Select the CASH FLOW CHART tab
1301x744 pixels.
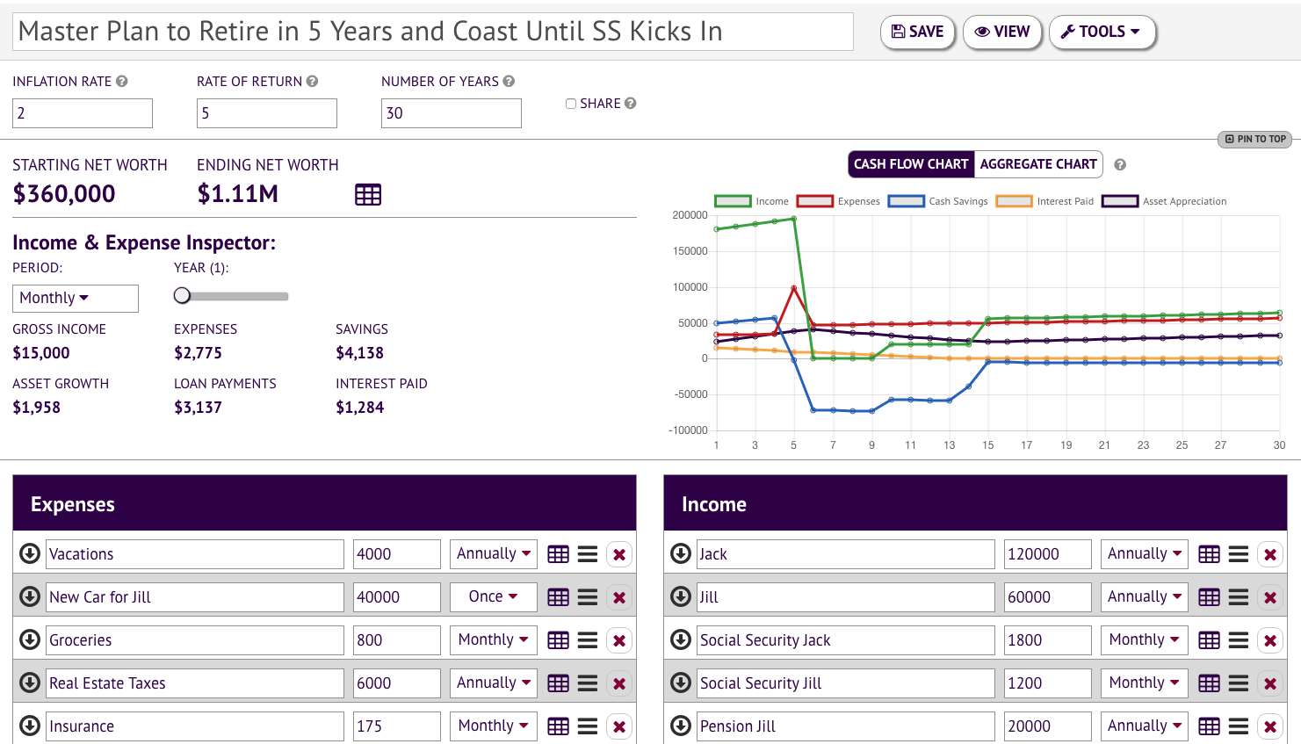click(x=911, y=164)
